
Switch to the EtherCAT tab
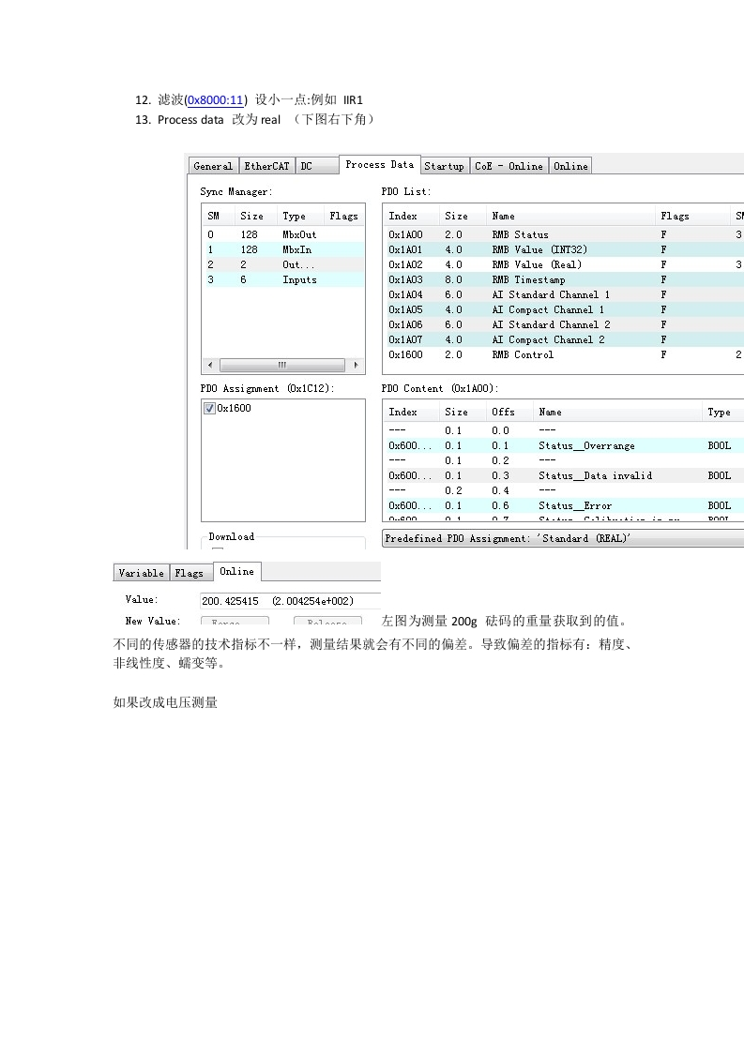tap(266, 166)
